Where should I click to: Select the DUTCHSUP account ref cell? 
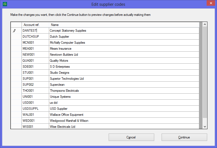coord(35,37)
